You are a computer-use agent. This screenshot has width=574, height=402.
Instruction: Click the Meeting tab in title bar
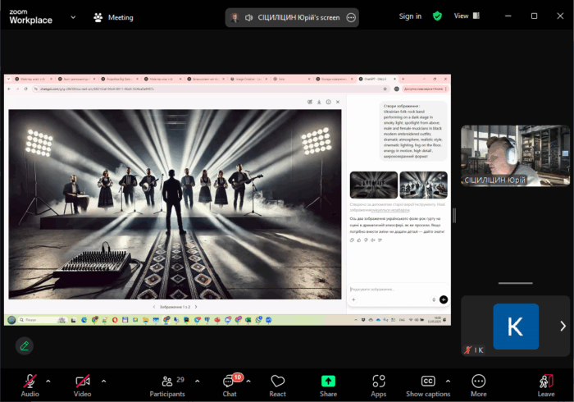point(113,17)
